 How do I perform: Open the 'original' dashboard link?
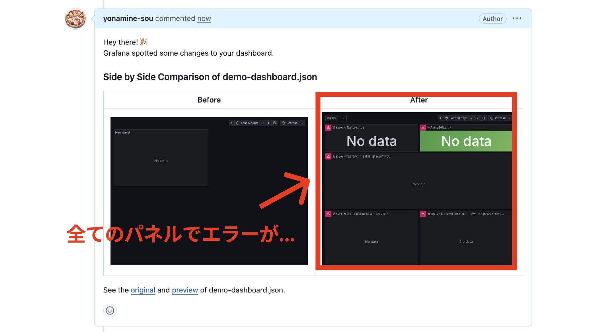point(143,290)
